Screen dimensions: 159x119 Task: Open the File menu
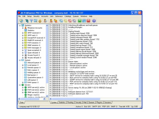click(19, 16)
